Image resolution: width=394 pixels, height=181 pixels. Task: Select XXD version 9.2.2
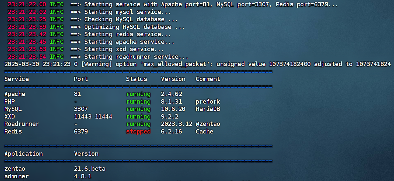169,117
